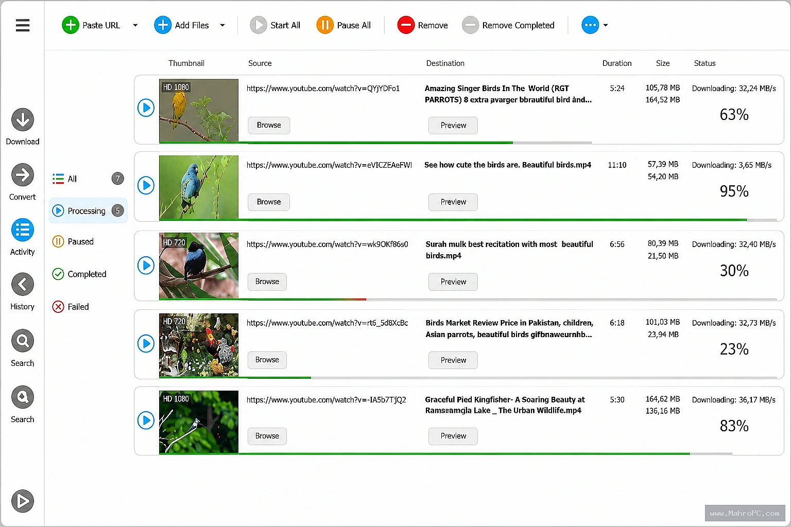Click Browse for the -IA5b7TjQ2 video URL
The width and height of the screenshot is (791, 527).
pos(267,436)
